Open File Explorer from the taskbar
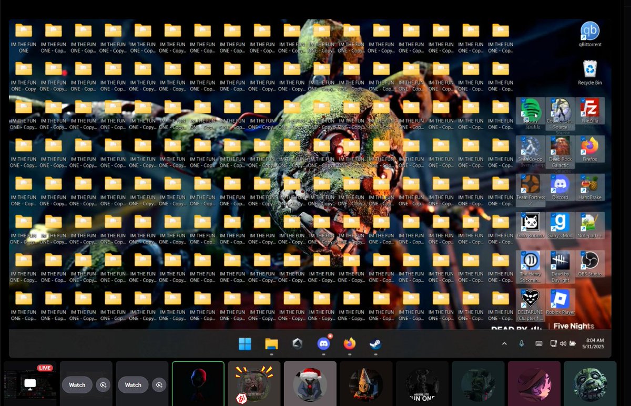 pyautogui.click(x=271, y=343)
